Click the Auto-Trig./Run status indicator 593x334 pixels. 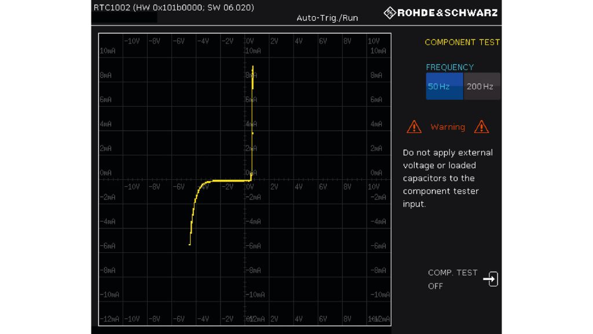click(x=327, y=18)
